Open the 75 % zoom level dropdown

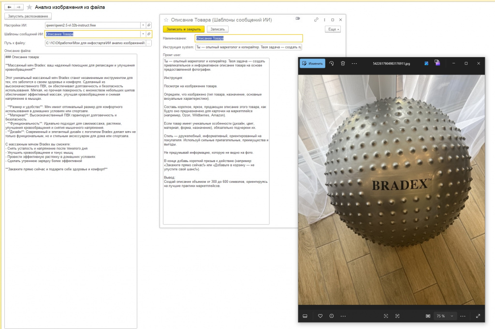(445, 316)
